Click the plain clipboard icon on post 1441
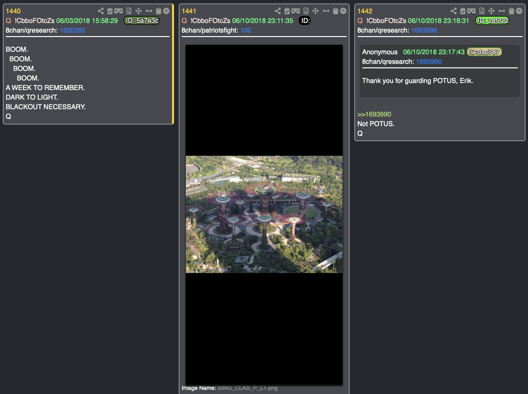The image size is (528, 394). tap(336, 11)
